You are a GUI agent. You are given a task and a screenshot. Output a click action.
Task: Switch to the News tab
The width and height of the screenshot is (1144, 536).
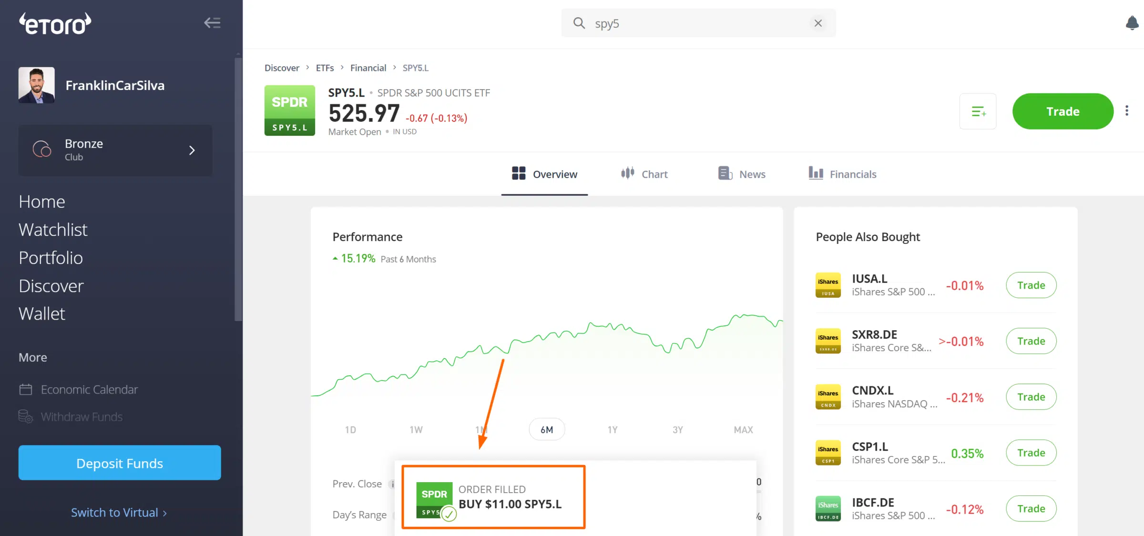742,174
